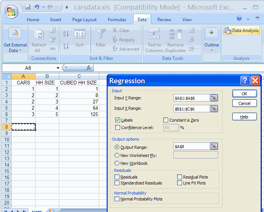Enable the Constant is Zero checkbox

[x=166, y=120]
